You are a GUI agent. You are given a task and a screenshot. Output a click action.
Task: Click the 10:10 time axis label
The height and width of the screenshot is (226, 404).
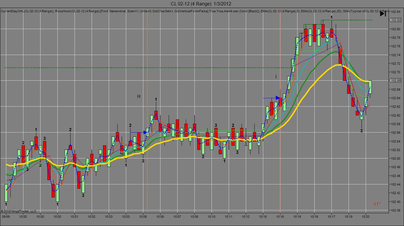click(x=212, y=217)
